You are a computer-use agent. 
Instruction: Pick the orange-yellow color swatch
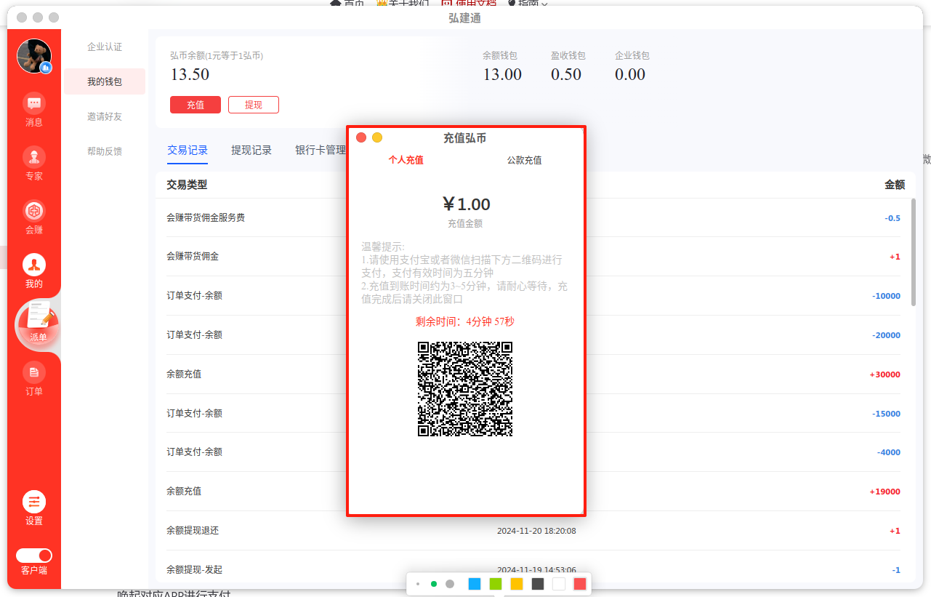tap(517, 584)
